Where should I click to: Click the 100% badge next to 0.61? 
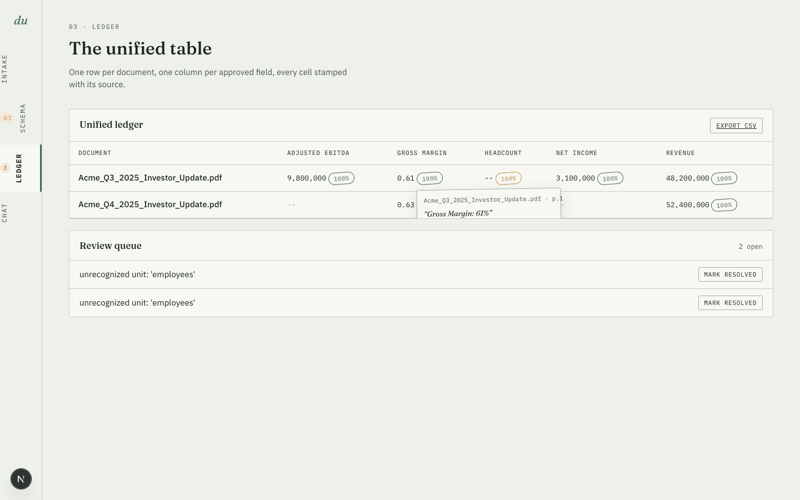(429, 178)
